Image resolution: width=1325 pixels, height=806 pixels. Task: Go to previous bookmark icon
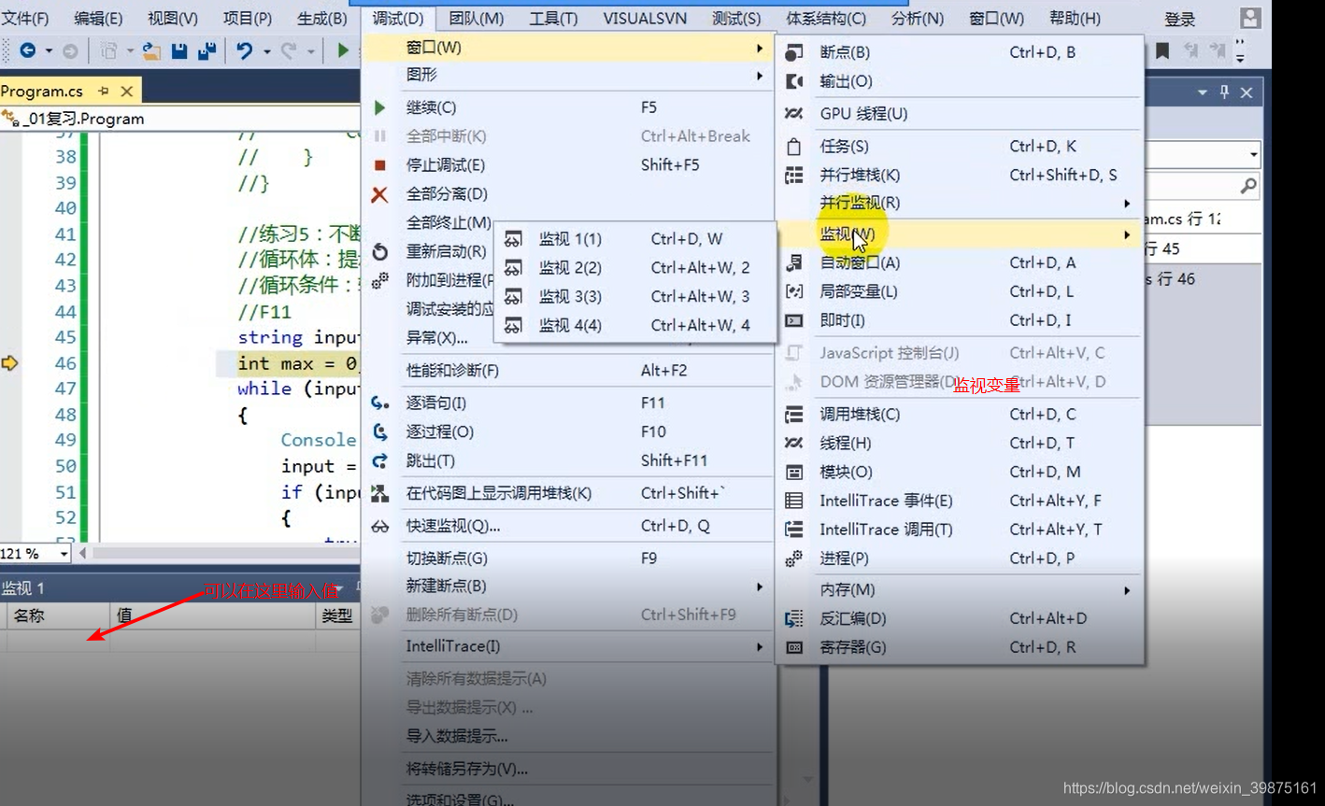(1190, 50)
